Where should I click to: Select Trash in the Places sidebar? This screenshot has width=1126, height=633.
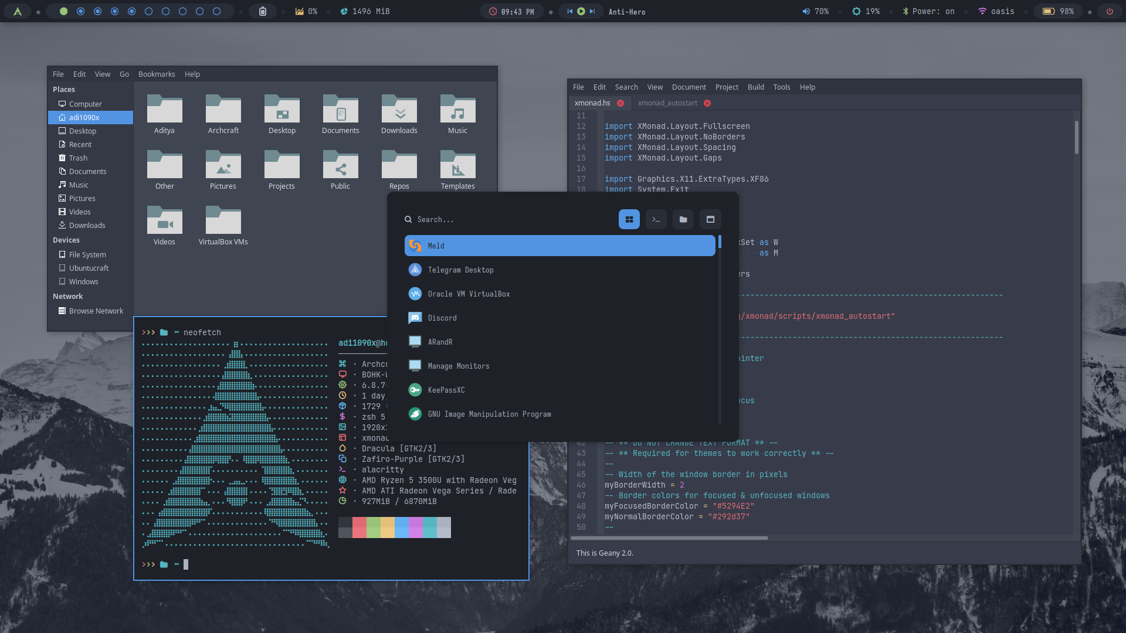[78, 158]
